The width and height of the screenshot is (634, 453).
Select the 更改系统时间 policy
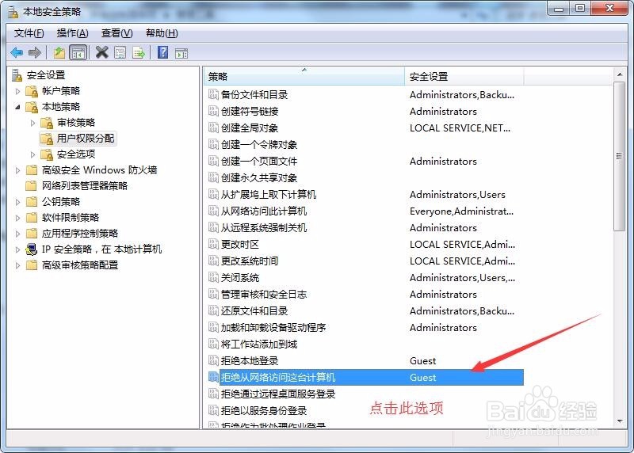click(x=250, y=261)
